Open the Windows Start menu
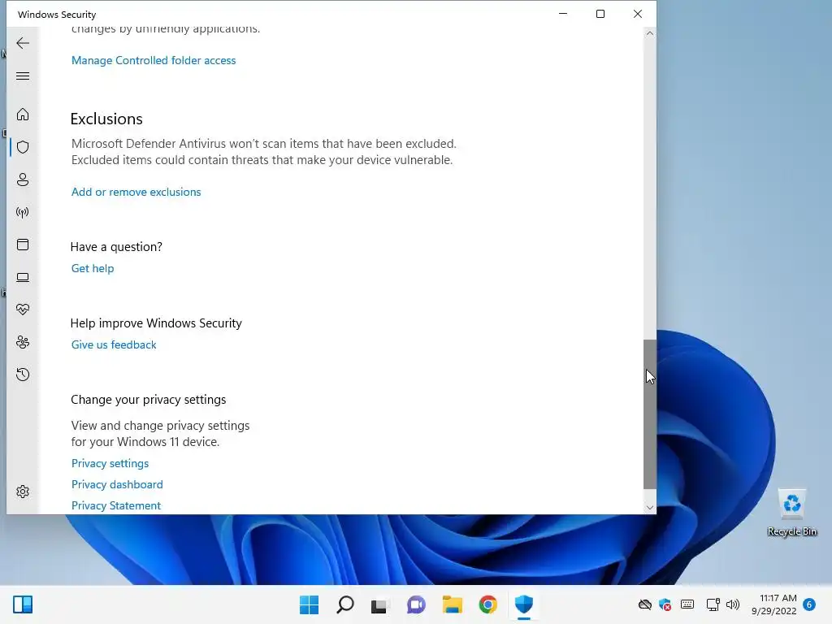The width and height of the screenshot is (832, 624). [310, 604]
